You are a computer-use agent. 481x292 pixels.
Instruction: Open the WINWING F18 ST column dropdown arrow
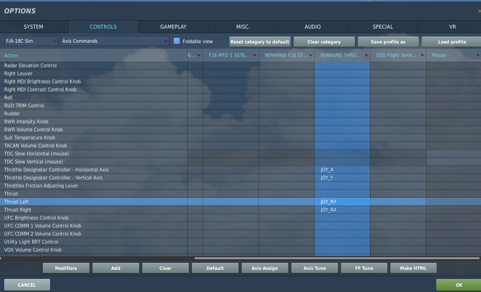point(310,55)
